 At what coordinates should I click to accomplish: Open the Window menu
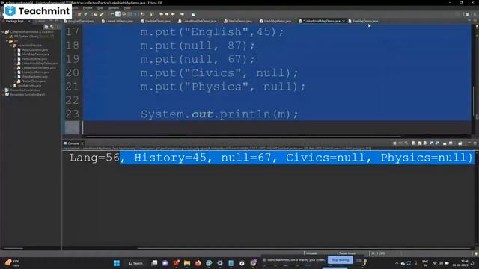click(x=113, y=8)
